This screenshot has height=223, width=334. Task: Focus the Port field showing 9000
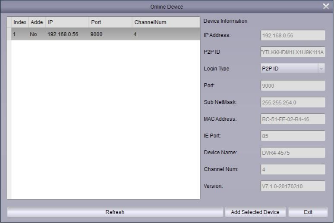click(x=293, y=86)
